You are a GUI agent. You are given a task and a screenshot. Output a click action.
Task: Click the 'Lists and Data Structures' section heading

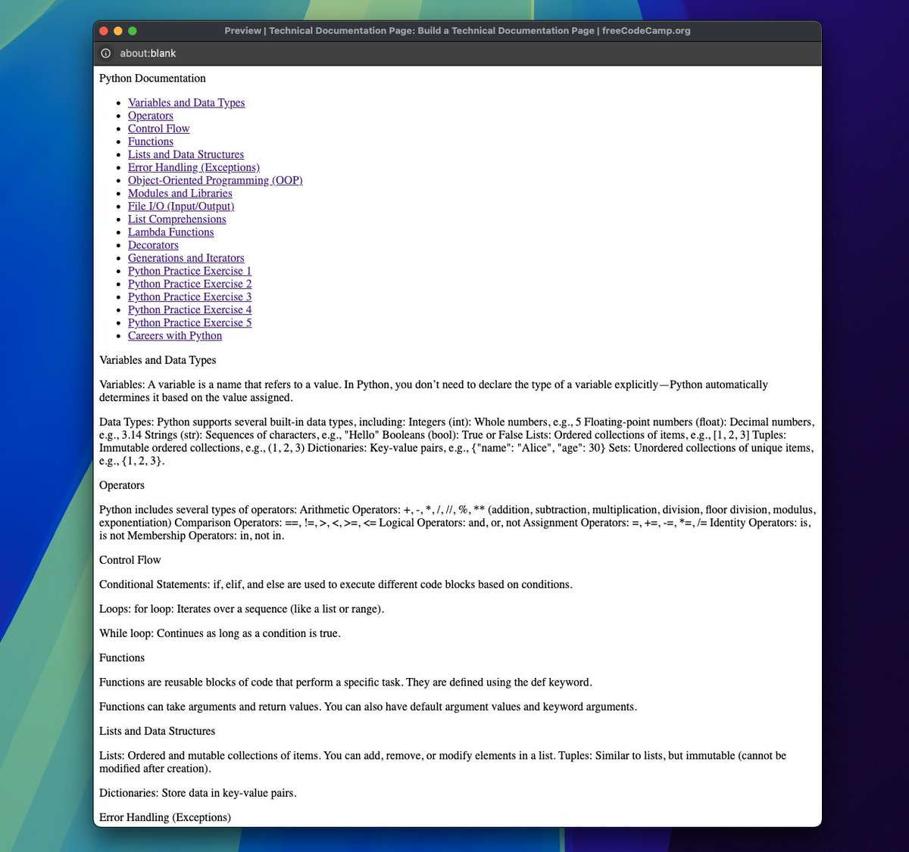(158, 731)
